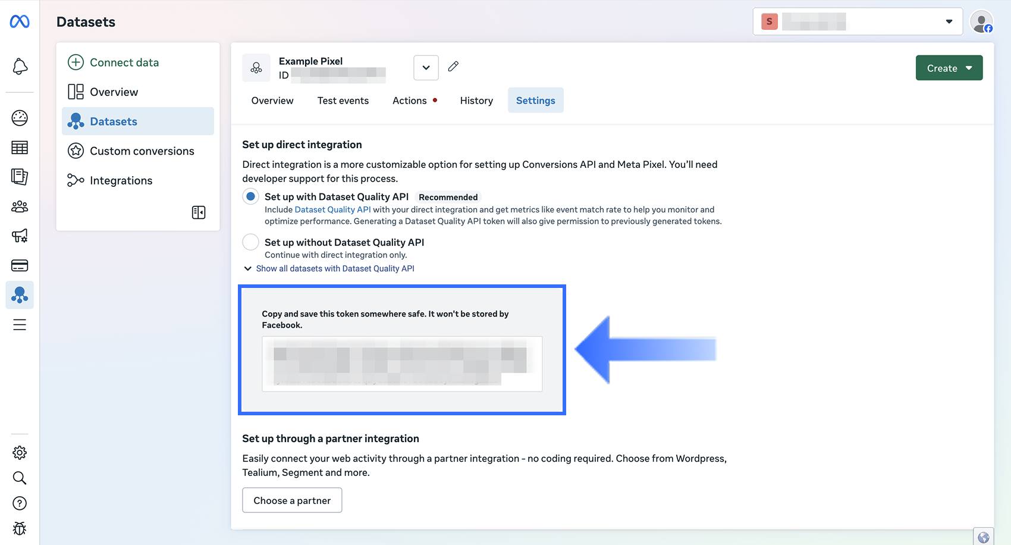Open the Create dropdown button
The width and height of the screenshot is (1011, 545).
coord(949,68)
